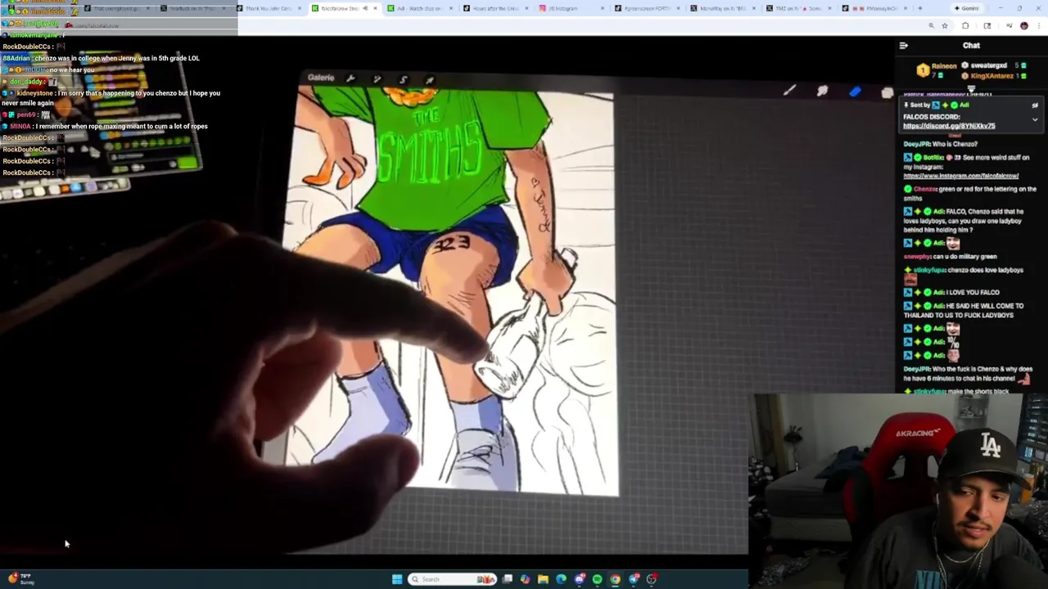Open the Chrome profile avatar

[x=1023, y=26]
